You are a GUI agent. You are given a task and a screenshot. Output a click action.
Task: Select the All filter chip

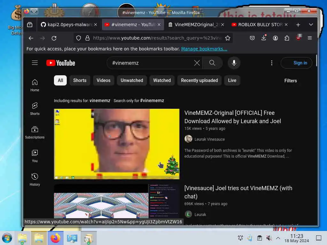point(60,80)
